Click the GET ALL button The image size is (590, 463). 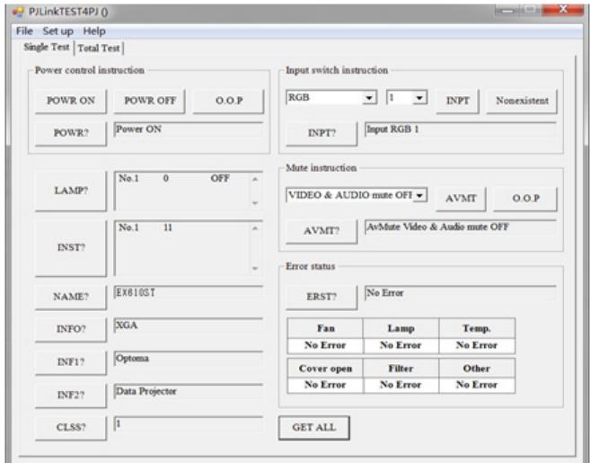[x=313, y=428]
